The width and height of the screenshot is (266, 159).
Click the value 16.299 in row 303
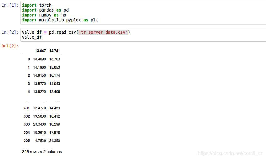(55, 124)
